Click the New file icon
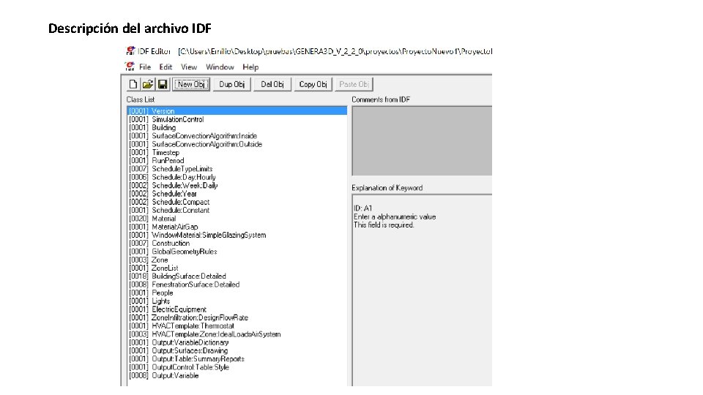Screen dimensions: 703x395 133,84
